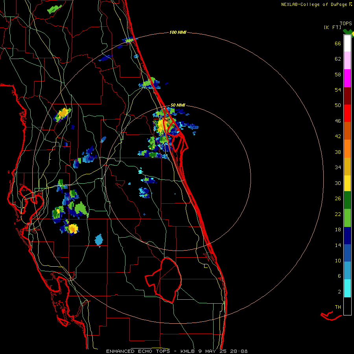354x354 pixels.
Task: Click the '34' scale value
Action: (x=338, y=168)
